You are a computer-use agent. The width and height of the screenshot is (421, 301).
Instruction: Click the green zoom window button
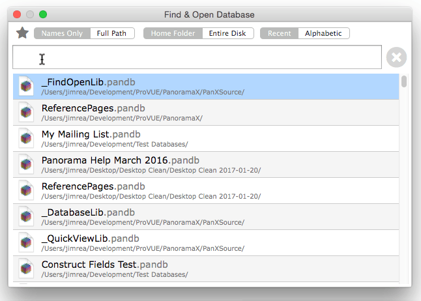point(43,14)
